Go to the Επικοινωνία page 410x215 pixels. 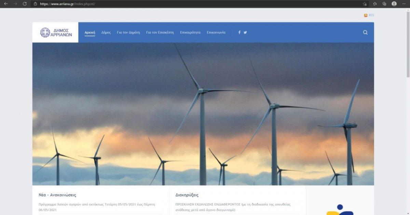pyautogui.click(x=216, y=33)
